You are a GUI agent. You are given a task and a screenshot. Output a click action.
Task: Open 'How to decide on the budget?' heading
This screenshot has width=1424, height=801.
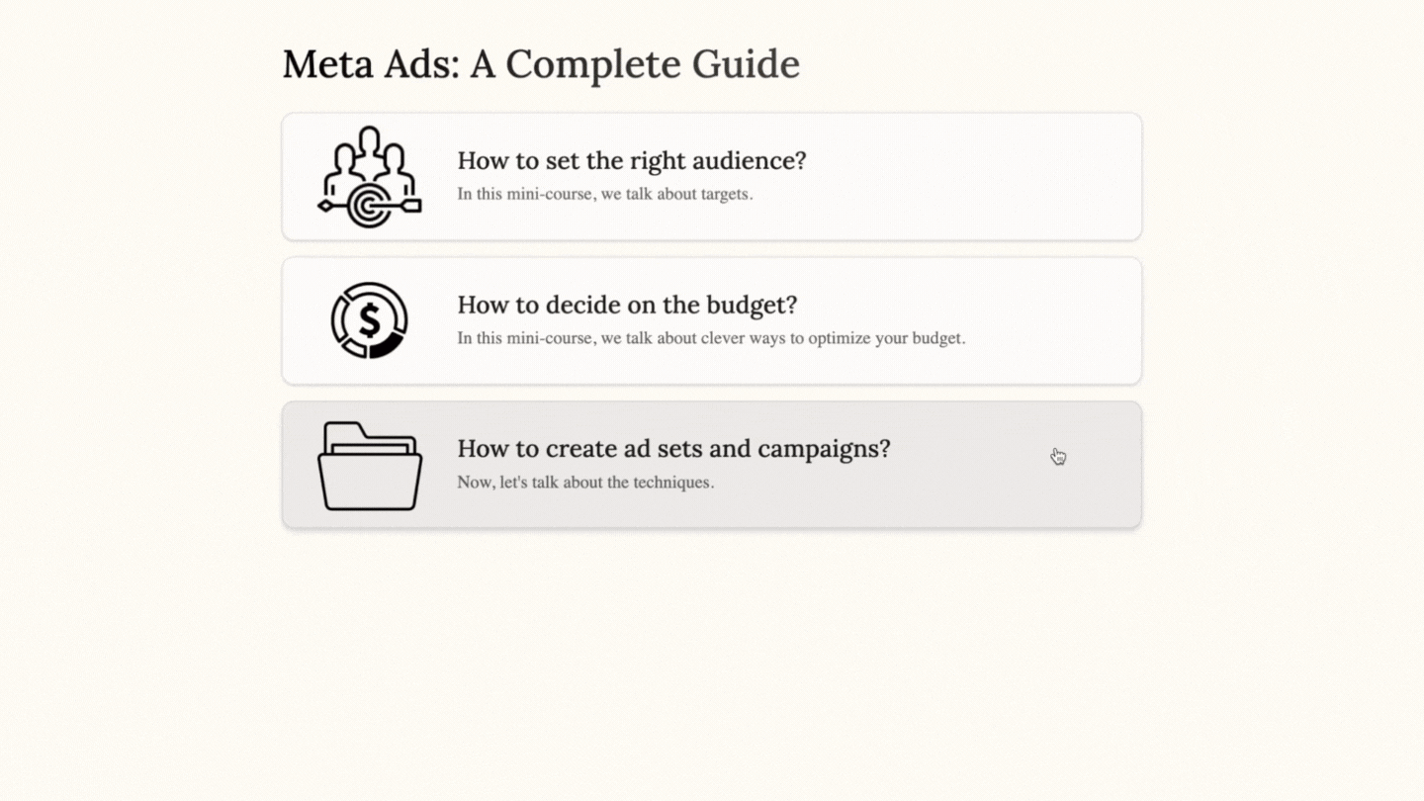[627, 304]
